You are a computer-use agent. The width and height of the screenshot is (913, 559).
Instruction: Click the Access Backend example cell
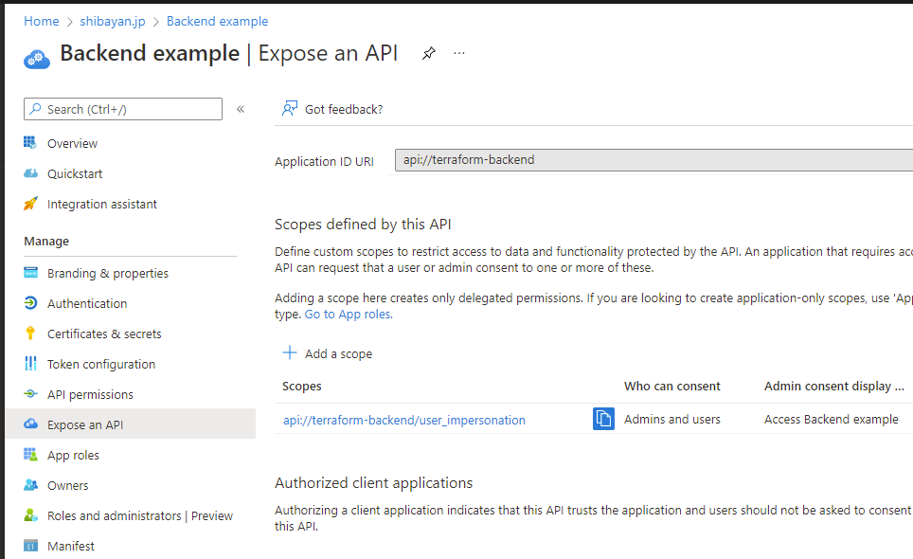coord(831,419)
